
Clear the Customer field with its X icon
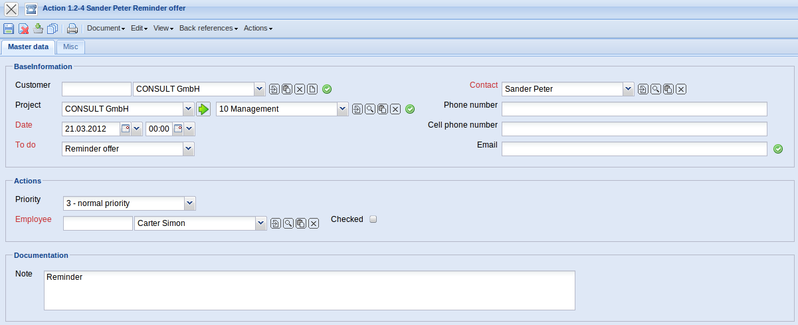tap(300, 89)
